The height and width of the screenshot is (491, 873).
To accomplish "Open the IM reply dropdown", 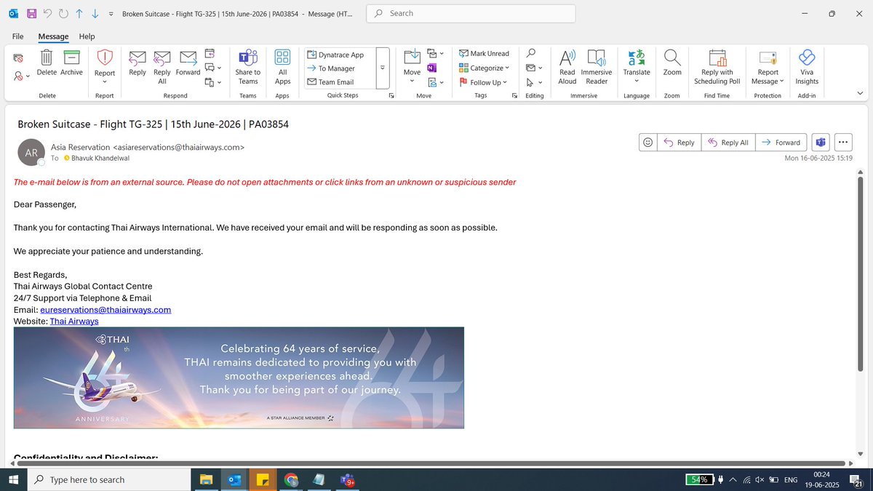I will [212, 68].
